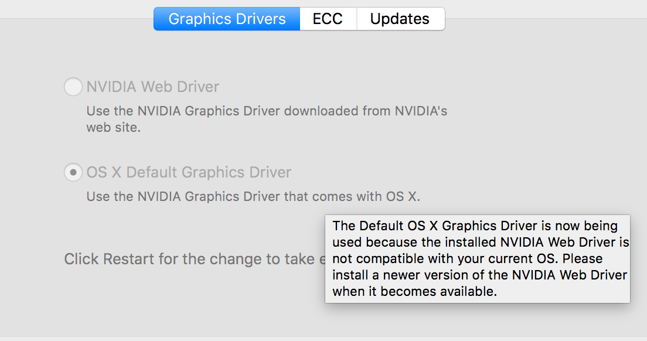Click tooltip line "when it becomes available."
This screenshot has height=341, width=647.
point(414,292)
